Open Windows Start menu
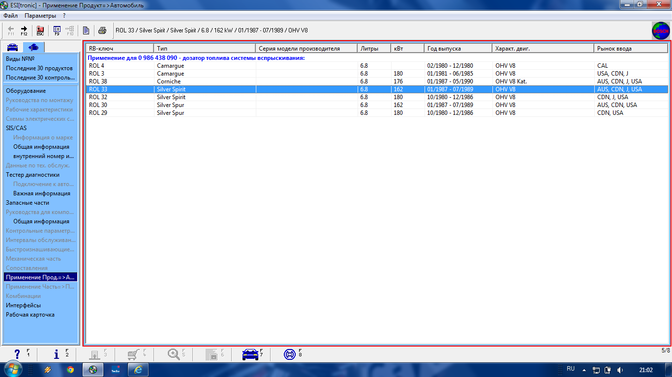The image size is (672, 377). coord(13,369)
